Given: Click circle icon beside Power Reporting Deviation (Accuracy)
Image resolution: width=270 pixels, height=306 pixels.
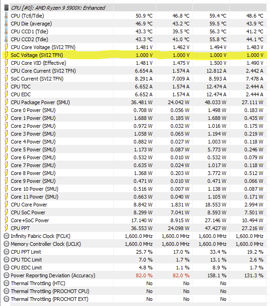Looking at the screenshot, I should (6, 275).
